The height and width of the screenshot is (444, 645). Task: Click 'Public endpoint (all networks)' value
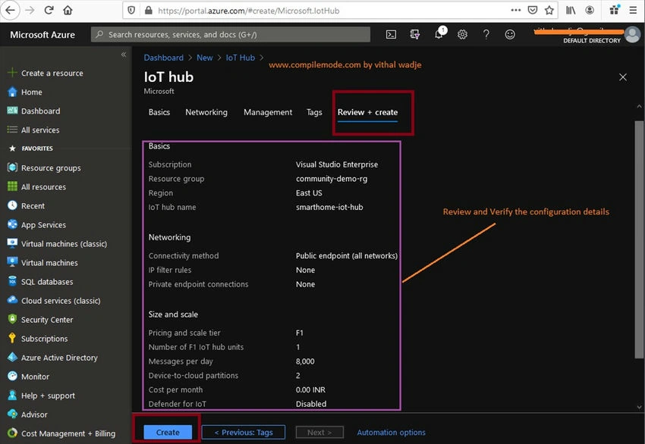click(x=347, y=255)
